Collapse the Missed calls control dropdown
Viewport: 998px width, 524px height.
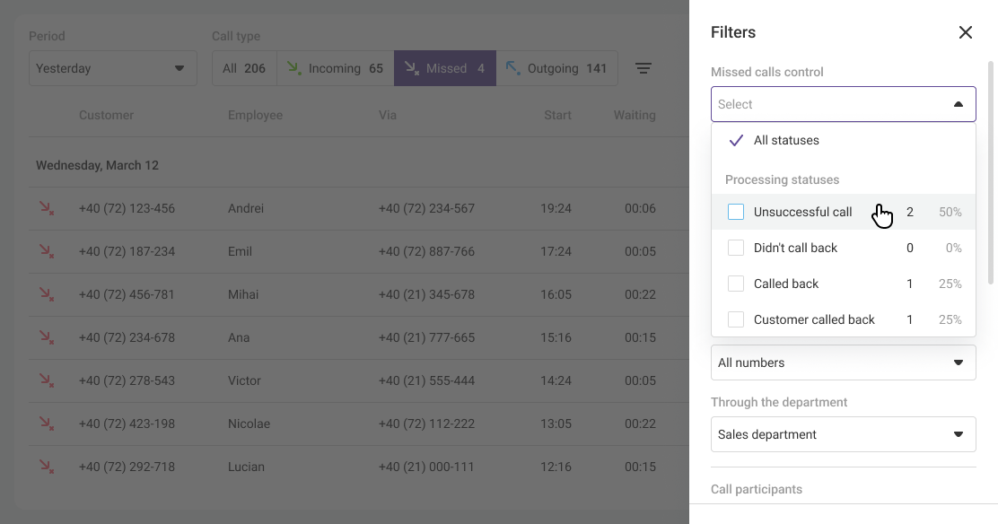coord(958,104)
